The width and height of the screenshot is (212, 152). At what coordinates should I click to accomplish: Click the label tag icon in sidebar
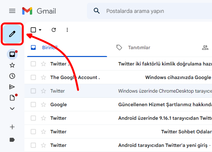click(x=12, y=140)
